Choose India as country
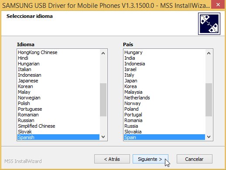Image resolution: width=226 pixels, height=170 pixels. pos(164,58)
